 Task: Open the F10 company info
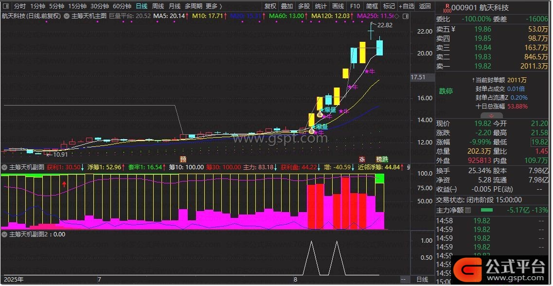coord(355,6)
